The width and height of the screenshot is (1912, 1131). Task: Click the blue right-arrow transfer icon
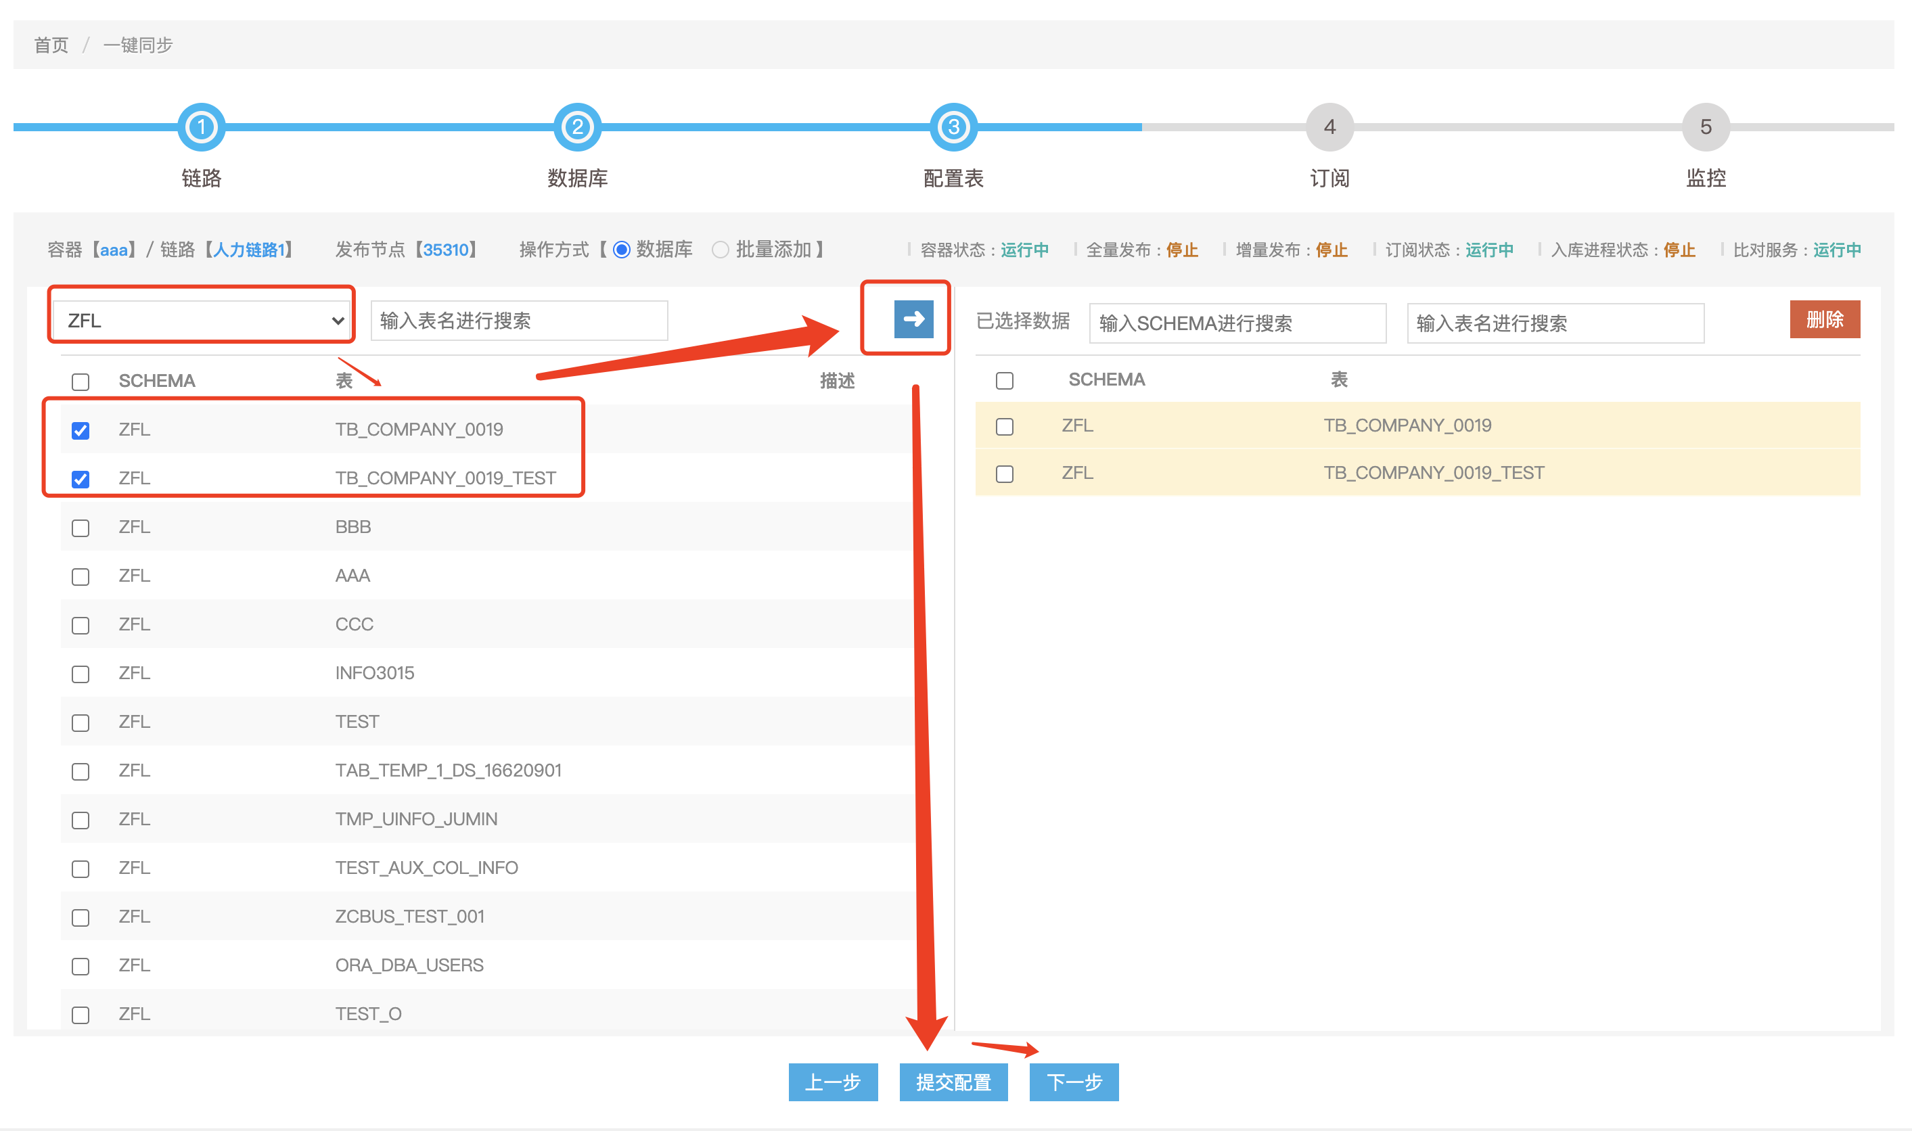pos(913,319)
